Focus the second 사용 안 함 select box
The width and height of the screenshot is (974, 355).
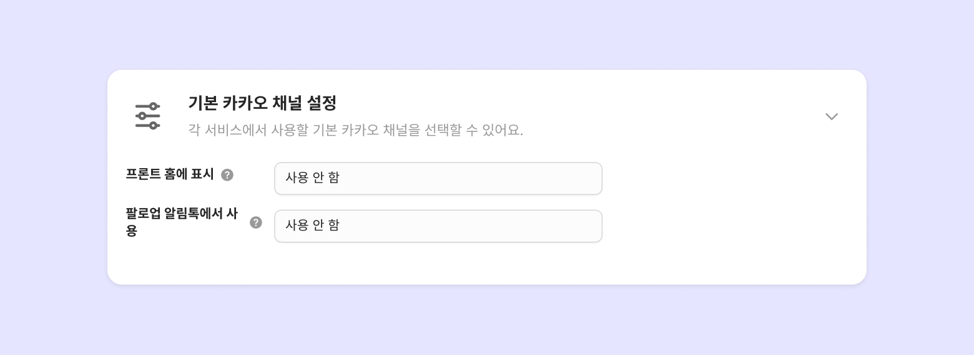pyautogui.click(x=438, y=226)
